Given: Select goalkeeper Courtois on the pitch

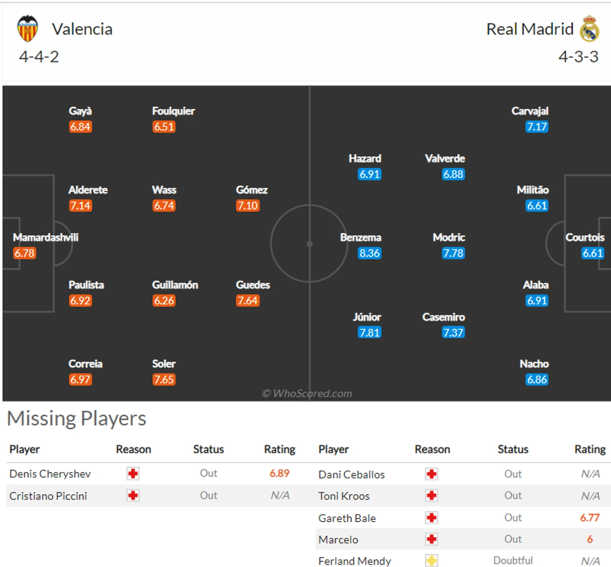Looking at the screenshot, I should [585, 237].
